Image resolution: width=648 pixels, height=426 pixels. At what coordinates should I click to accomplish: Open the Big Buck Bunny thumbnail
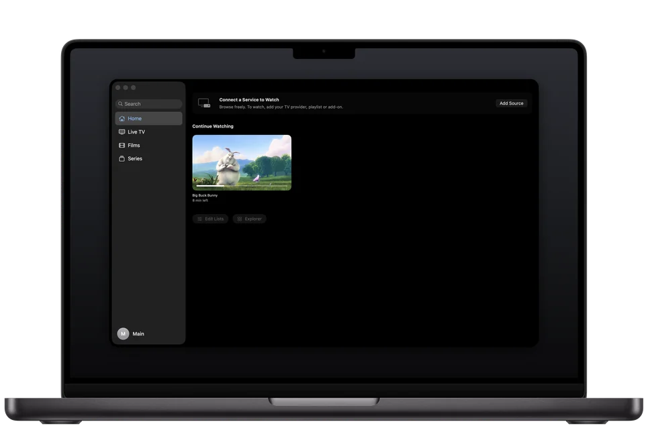(242, 162)
